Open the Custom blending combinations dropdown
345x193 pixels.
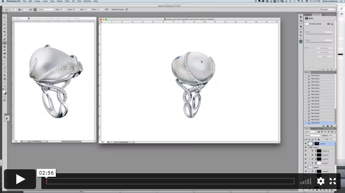click(46, 10)
